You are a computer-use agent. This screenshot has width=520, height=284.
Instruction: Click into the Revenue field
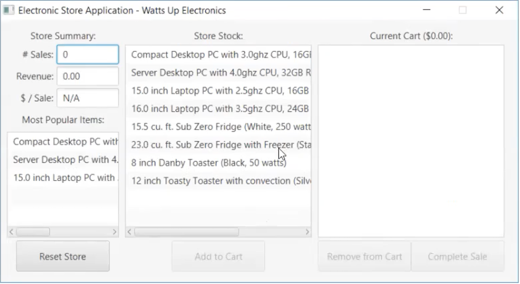point(88,76)
